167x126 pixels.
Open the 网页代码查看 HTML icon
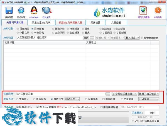(143, 11)
